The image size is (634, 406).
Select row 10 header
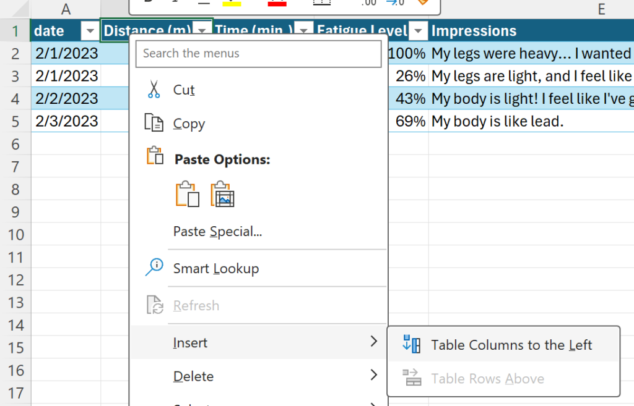pos(15,234)
